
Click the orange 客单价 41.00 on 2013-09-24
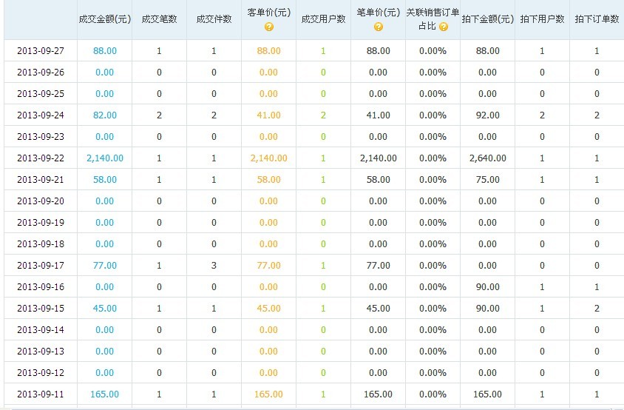pos(269,115)
